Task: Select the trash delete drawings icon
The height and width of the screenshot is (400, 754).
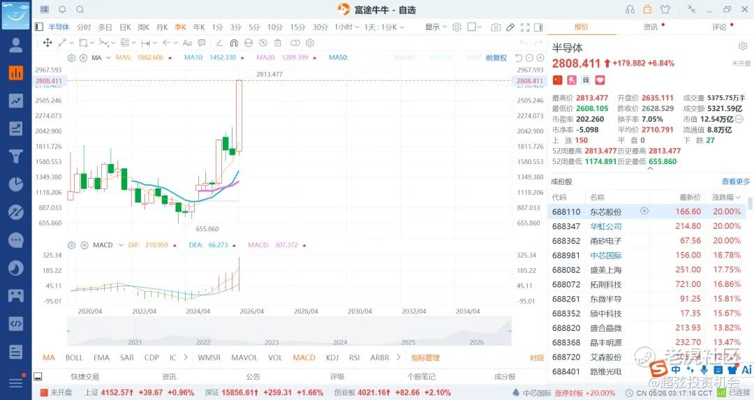Action: (277, 43)
